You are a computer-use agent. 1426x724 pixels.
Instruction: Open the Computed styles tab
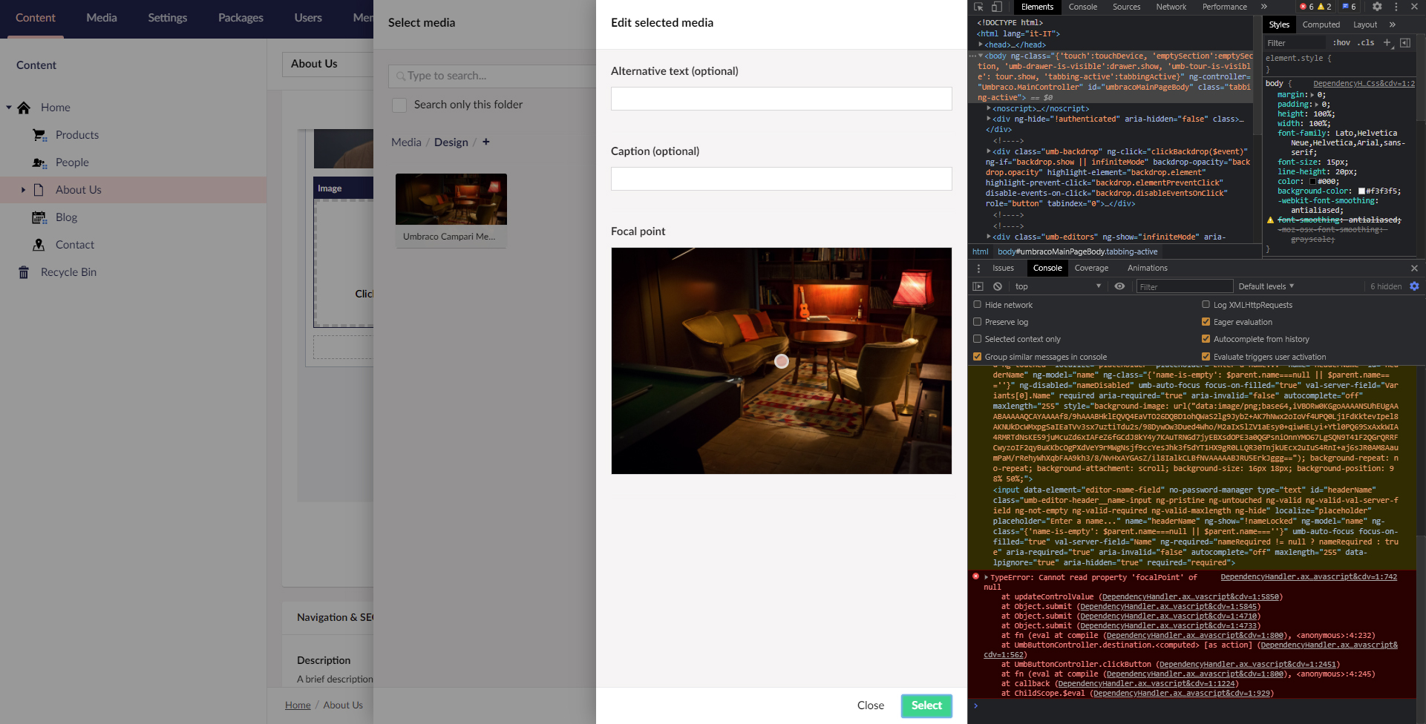tap(1321, 24)
